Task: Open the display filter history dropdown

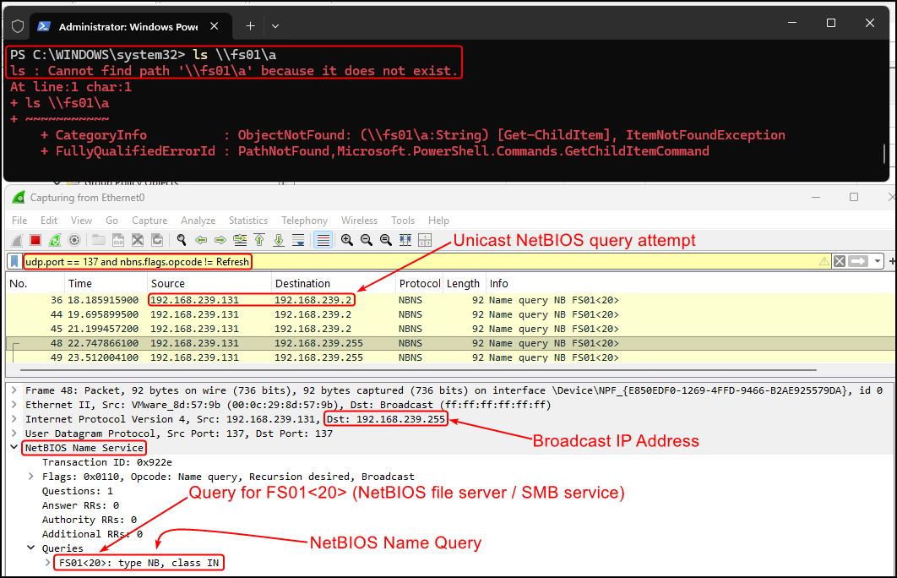Action: click(x=877, y=261)
